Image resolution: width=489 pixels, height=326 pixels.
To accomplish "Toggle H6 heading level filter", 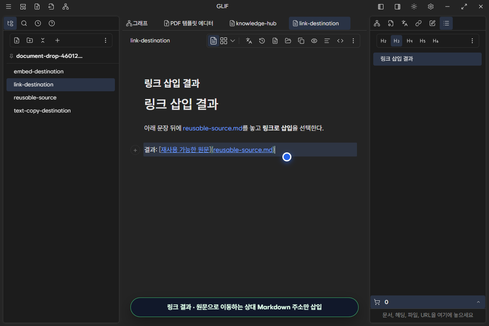I will [x=436, y=41].
